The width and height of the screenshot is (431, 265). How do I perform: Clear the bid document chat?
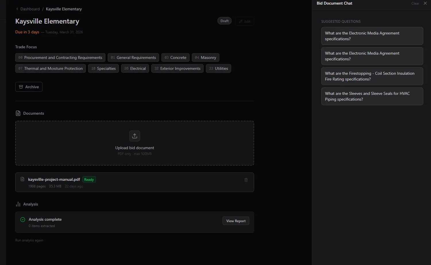(x=415, y=3)
